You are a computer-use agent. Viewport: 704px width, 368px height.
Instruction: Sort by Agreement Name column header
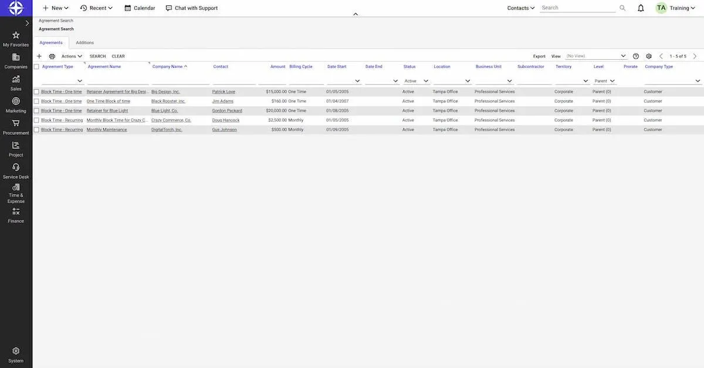click(104, 67)
